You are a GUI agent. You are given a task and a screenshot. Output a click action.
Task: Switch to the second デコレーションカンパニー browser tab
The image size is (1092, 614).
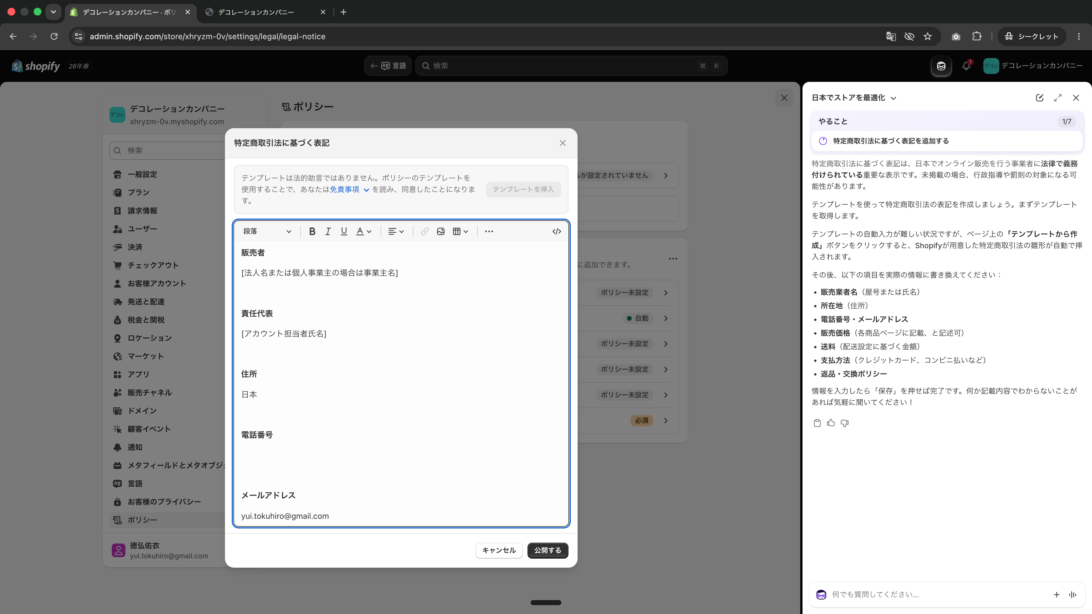265,12
